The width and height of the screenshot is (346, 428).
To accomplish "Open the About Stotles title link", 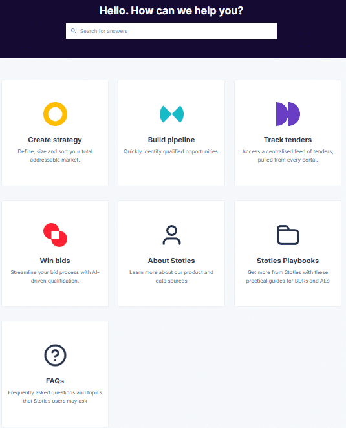I will tap(171, 261).
